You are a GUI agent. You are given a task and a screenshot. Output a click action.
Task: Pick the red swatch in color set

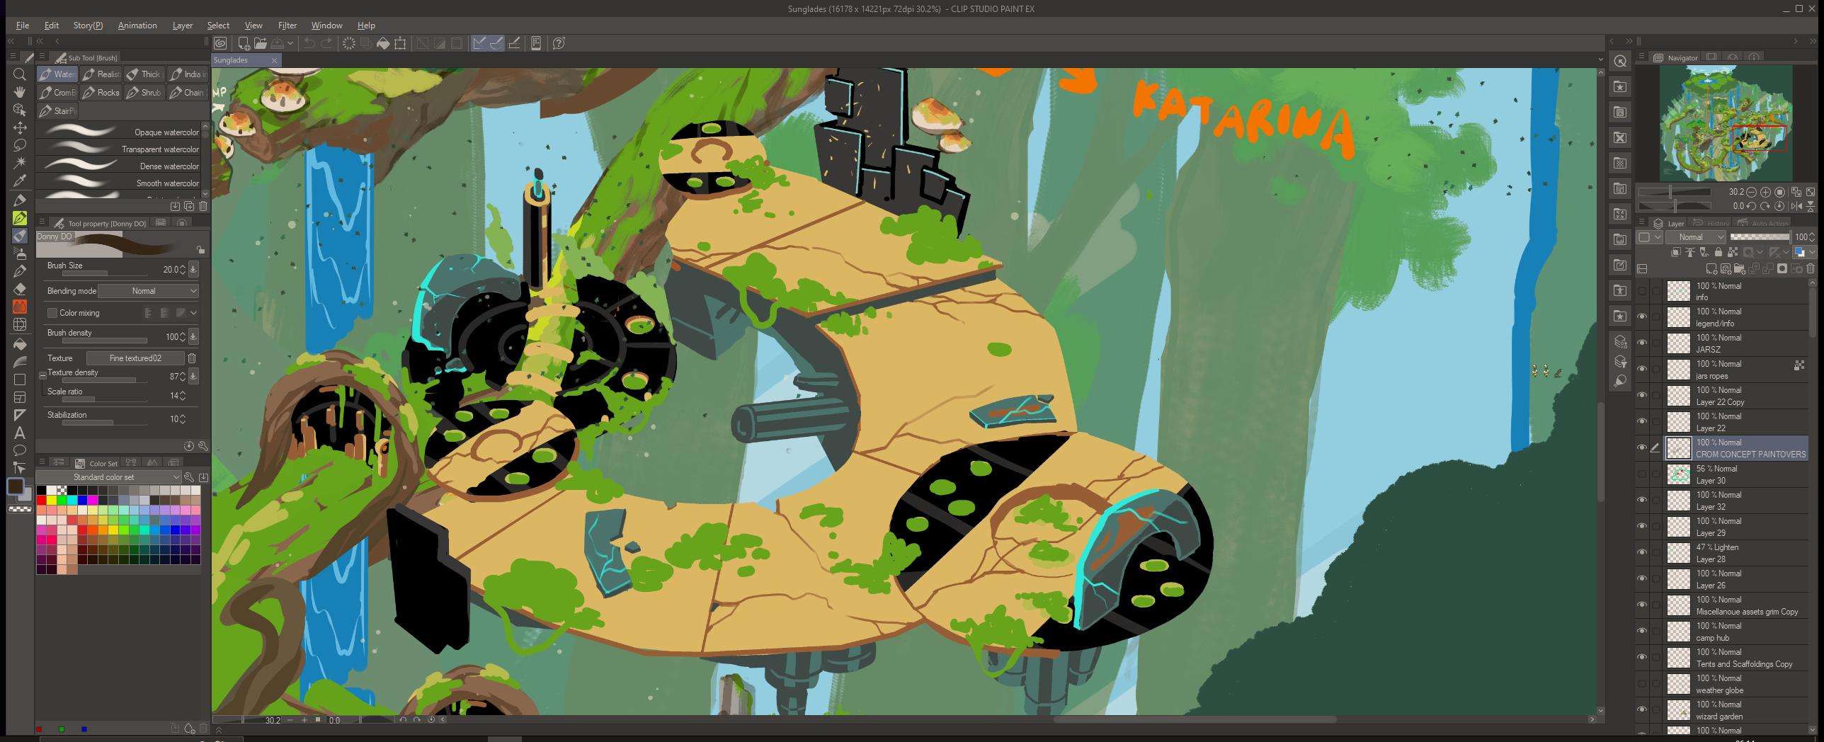point(42,500)
